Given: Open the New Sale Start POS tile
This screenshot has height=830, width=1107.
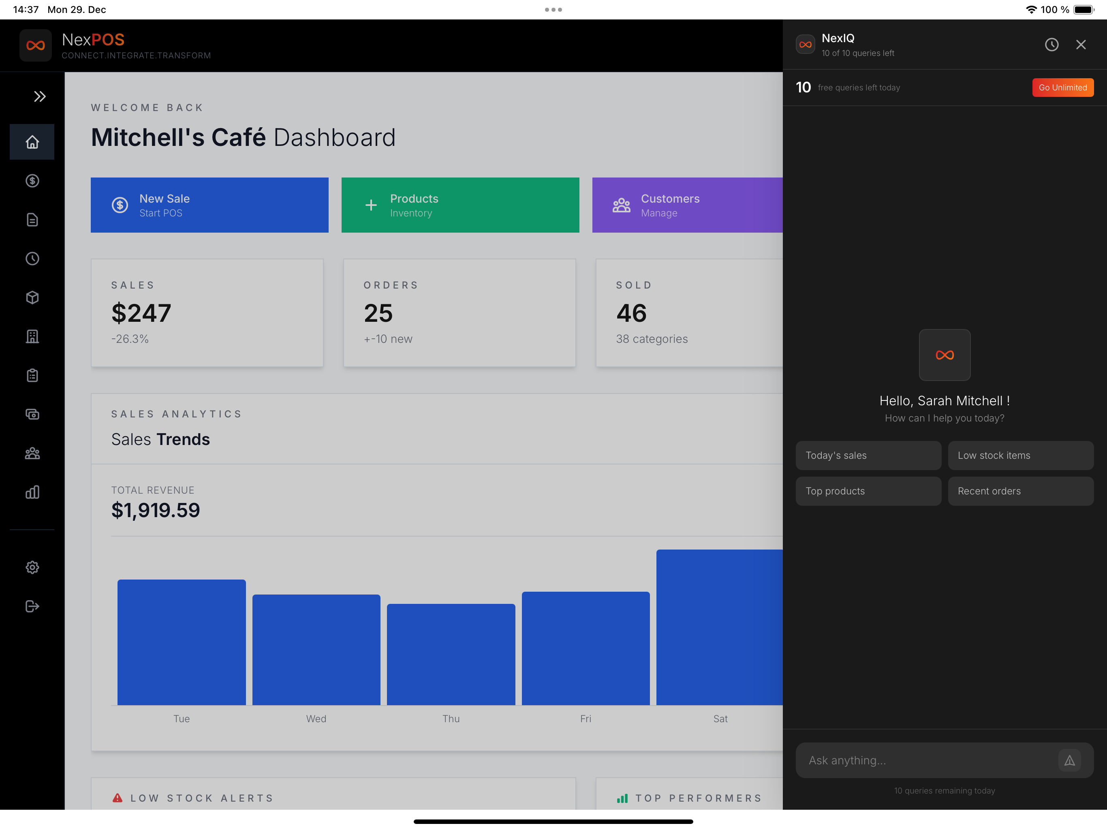Looking at the screenshot, I should pos(209,205).
